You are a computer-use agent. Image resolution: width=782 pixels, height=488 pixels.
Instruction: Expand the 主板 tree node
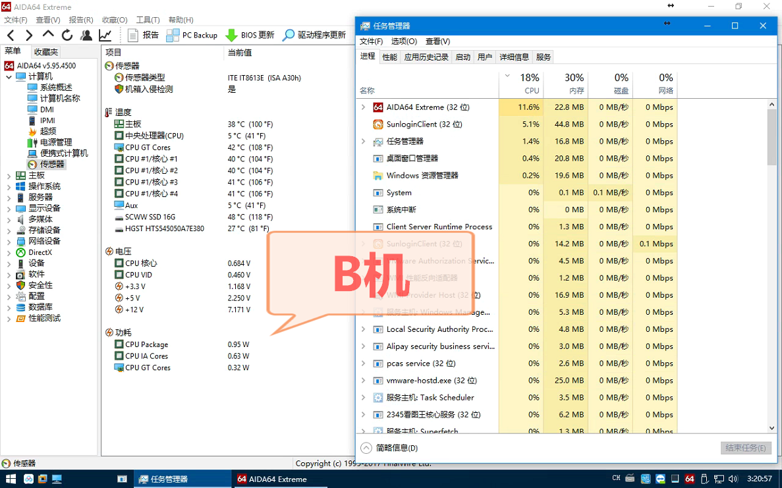point(9,175)
